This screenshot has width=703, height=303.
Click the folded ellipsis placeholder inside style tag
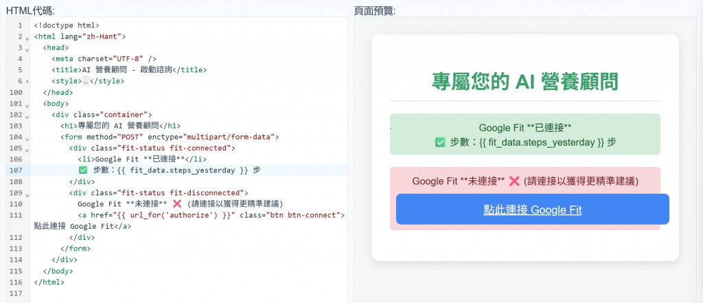click(x=86, y=81)
